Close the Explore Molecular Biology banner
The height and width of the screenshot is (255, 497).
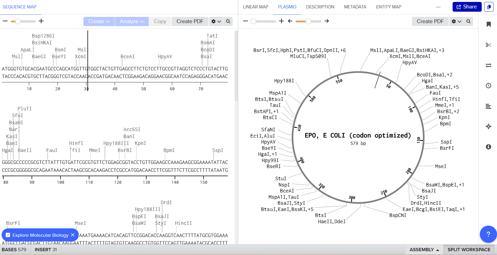pos(73,235)
